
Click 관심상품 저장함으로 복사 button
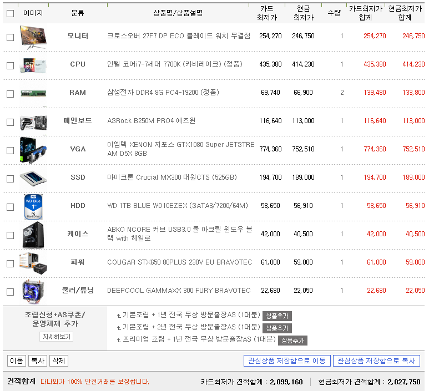tap(376, 361)
